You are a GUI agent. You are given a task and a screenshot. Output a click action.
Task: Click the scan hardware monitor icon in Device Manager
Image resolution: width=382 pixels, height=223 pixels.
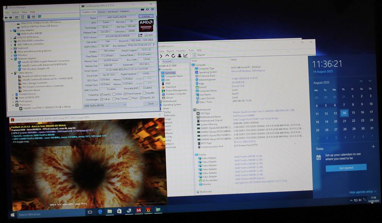point(39,17)
